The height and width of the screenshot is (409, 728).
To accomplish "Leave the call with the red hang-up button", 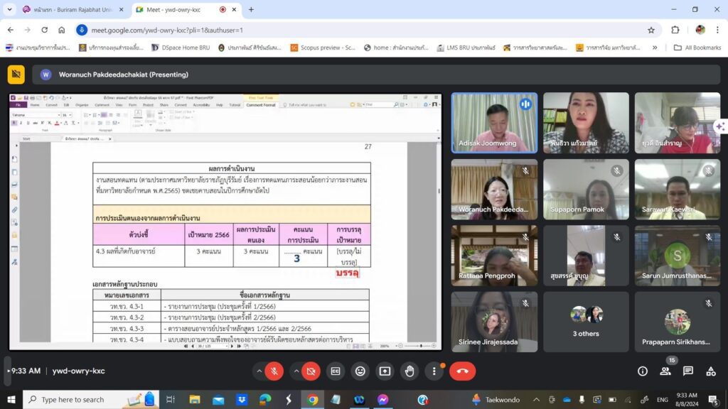I will point(462,371).
